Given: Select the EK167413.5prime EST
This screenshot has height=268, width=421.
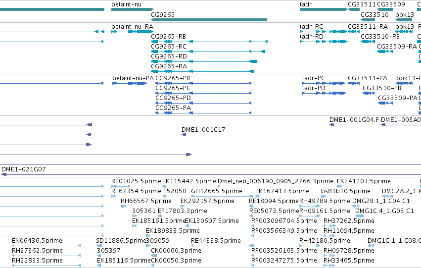Looking at the screenshot, I should 257,196.
